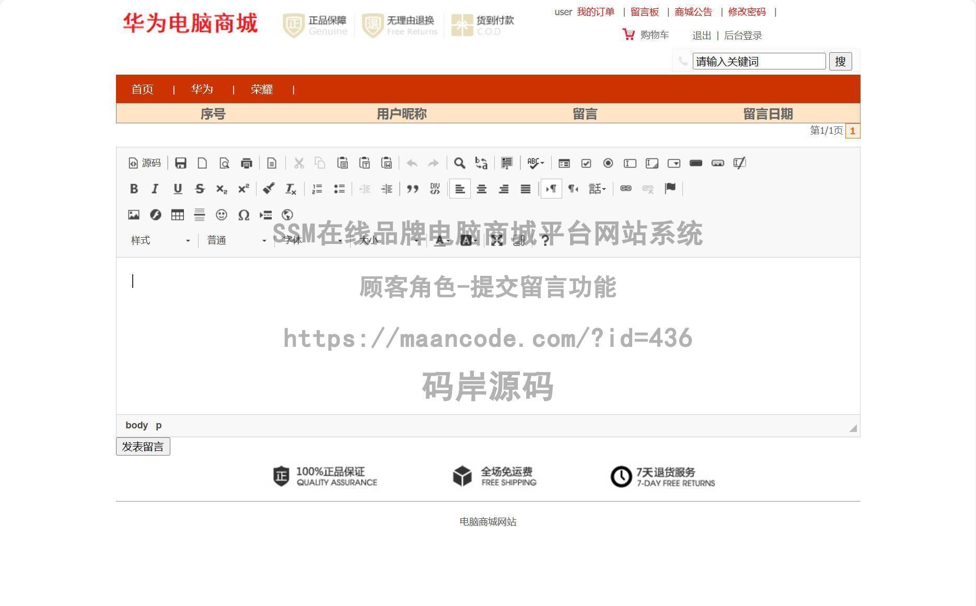Toggle the source code (源码) view
Screen dimensions: 976x606
145,163
